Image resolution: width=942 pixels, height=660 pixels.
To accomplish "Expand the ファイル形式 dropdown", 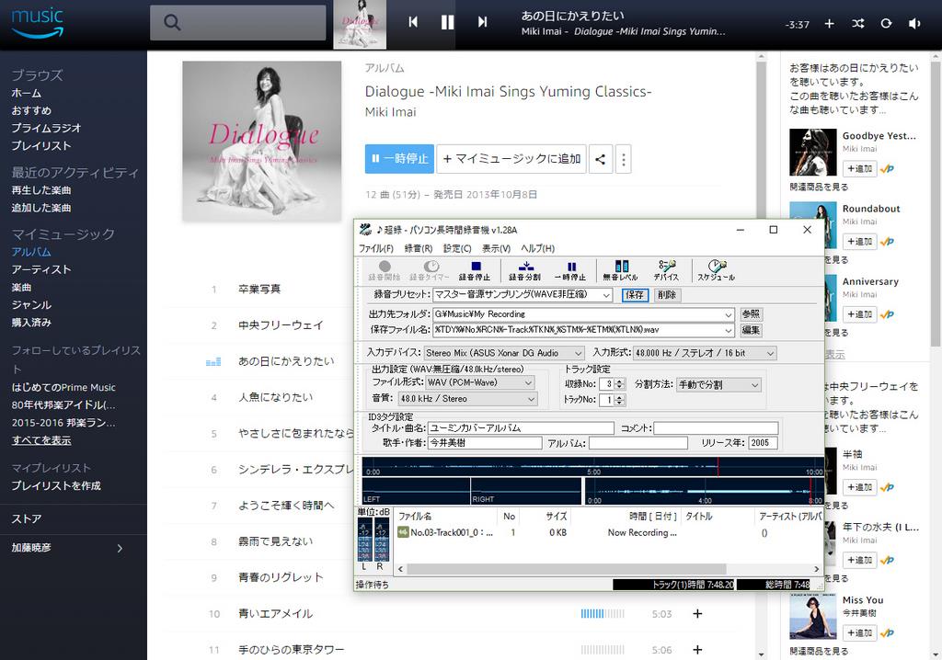I will [528, 382].
